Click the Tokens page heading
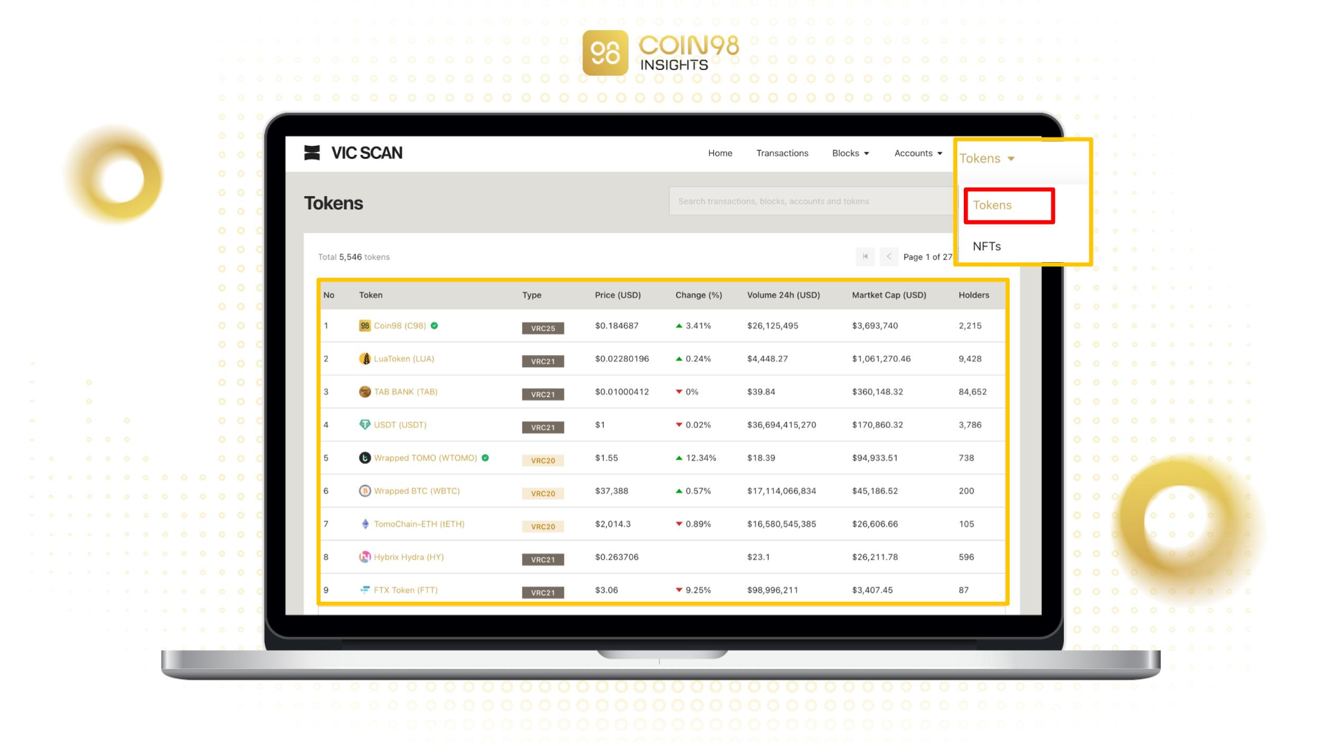Image resolution: width=1322 pixels, height=743 pixels. pos(333,203)
